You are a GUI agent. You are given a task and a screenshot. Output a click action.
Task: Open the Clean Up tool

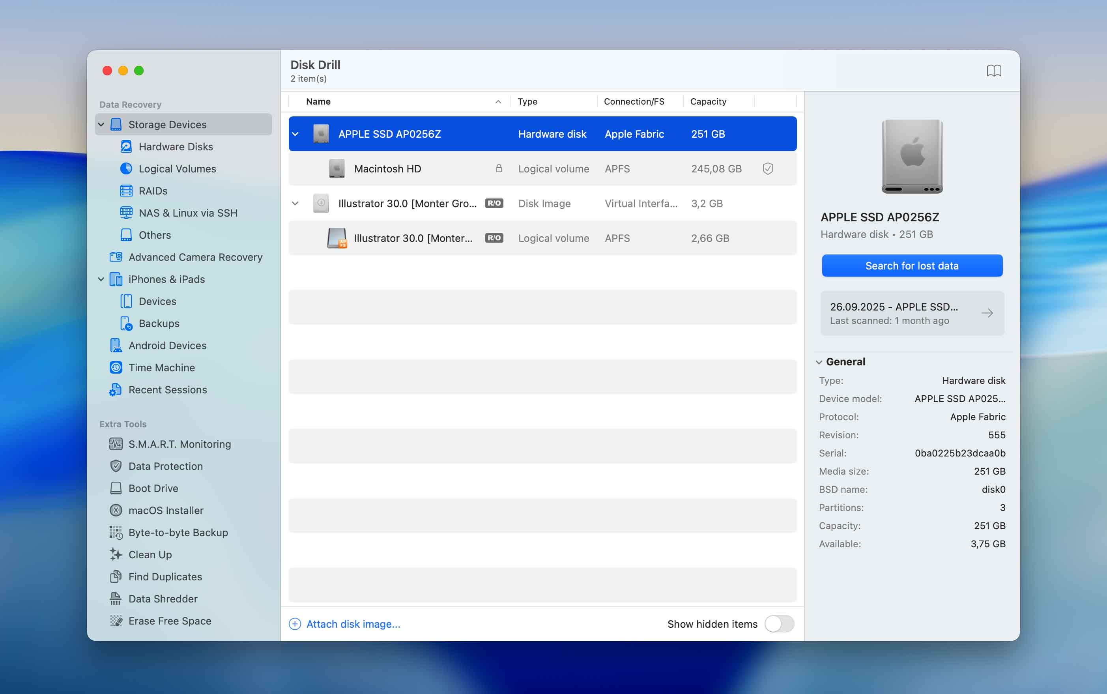click(x=150, y=554)
